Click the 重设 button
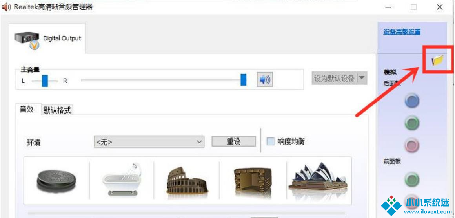Image resolution: width=455 pixels, height=218 pixels. click(234, 141)
